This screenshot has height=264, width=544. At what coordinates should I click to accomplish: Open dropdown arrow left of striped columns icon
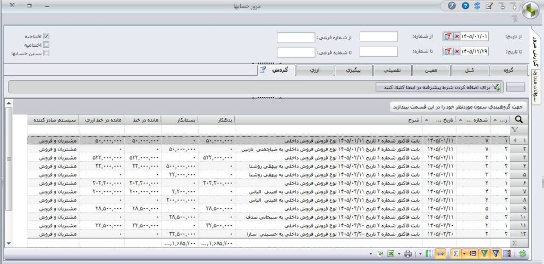[x=420, y=253]
